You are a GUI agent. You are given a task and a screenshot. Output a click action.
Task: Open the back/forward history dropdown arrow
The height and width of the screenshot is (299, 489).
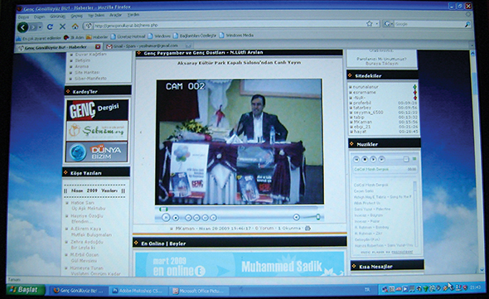coord(41,27)
